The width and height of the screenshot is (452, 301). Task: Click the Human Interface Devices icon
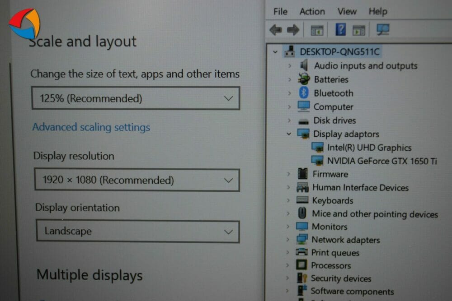[x=302, y=187]
